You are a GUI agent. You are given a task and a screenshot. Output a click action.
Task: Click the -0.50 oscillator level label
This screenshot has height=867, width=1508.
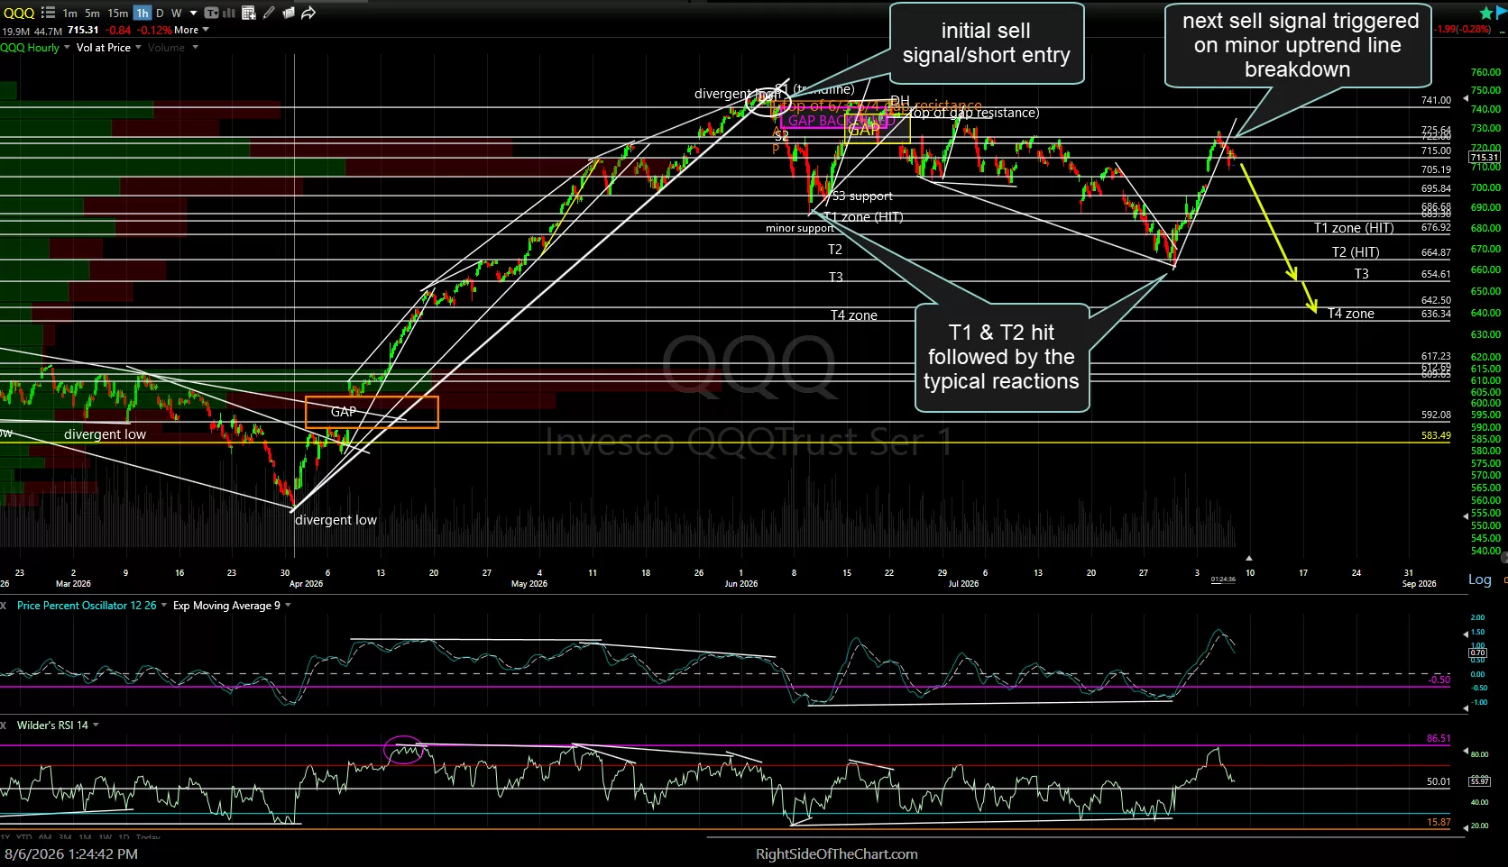coord(1439,680)
